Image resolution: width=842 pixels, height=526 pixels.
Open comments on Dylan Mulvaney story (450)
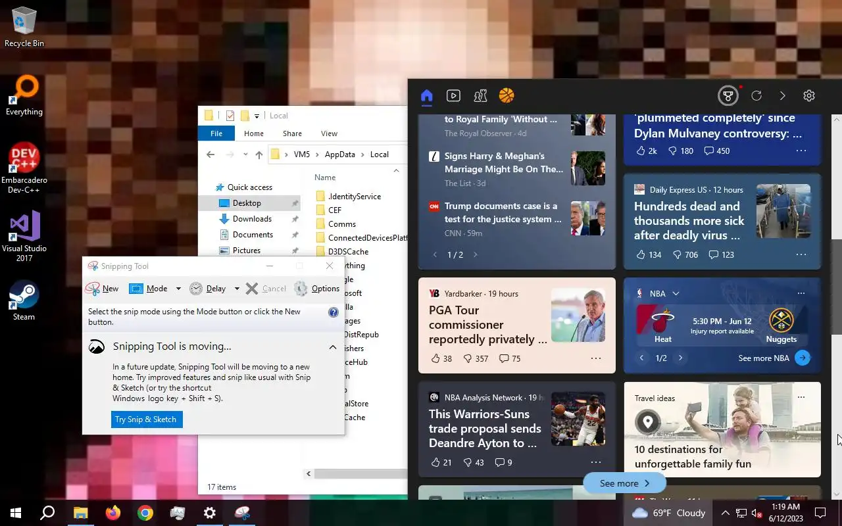(717, 151)
